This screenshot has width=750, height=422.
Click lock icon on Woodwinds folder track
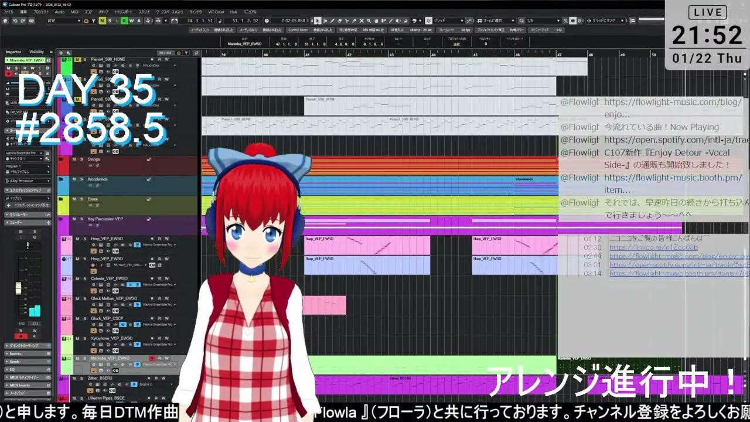tap(149, 179)
